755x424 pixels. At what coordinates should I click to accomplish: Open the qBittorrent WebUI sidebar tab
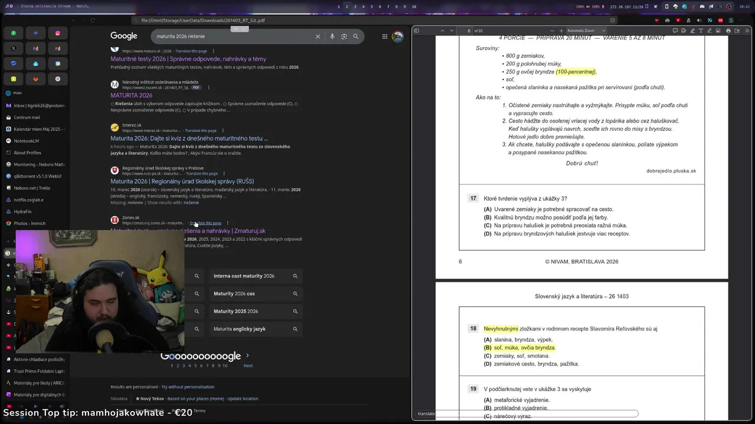34,176
